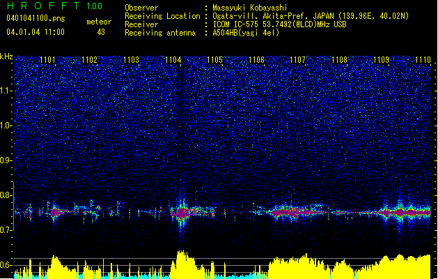Viewport: 438px width, 279px height.
Task: Click the Receiver label
Action: [x=141, y=24]
